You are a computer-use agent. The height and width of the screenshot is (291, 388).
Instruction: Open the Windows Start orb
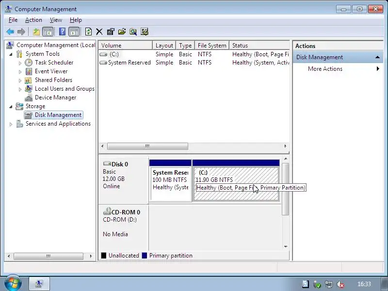(x=13, y=284)
